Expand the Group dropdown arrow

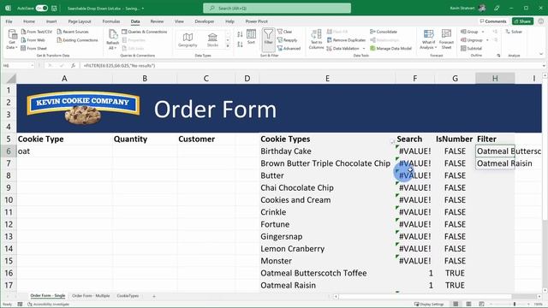pos(483,32)
